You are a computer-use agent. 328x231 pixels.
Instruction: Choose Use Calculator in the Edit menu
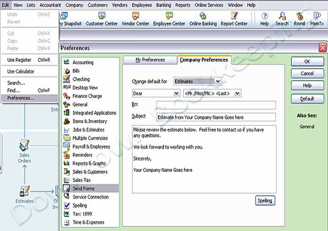(x=29, y=71)
